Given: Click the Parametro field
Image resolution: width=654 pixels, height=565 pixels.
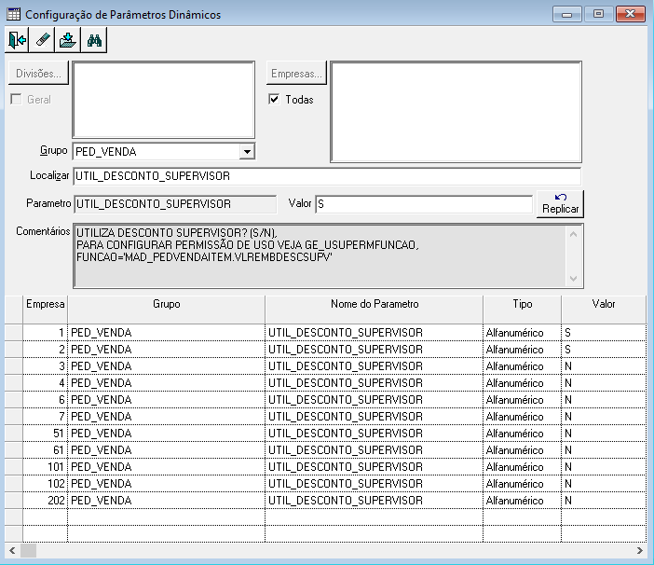Looking at the screenshot, I should (175, 204).
